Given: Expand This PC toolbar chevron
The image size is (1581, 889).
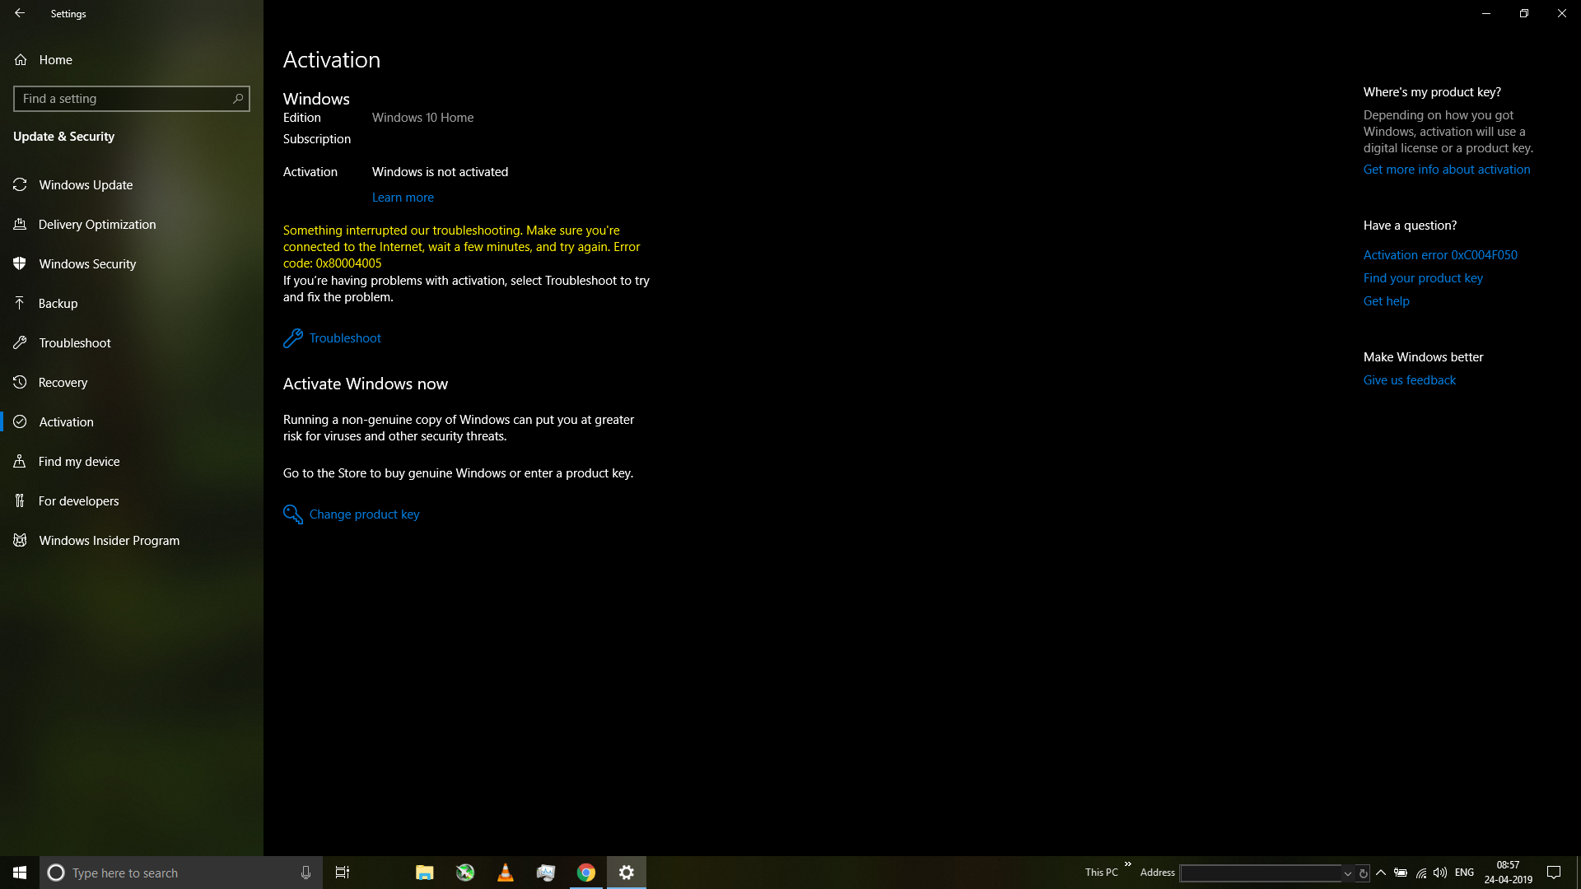Looking at the screenshot, I should coord(1128,864).
